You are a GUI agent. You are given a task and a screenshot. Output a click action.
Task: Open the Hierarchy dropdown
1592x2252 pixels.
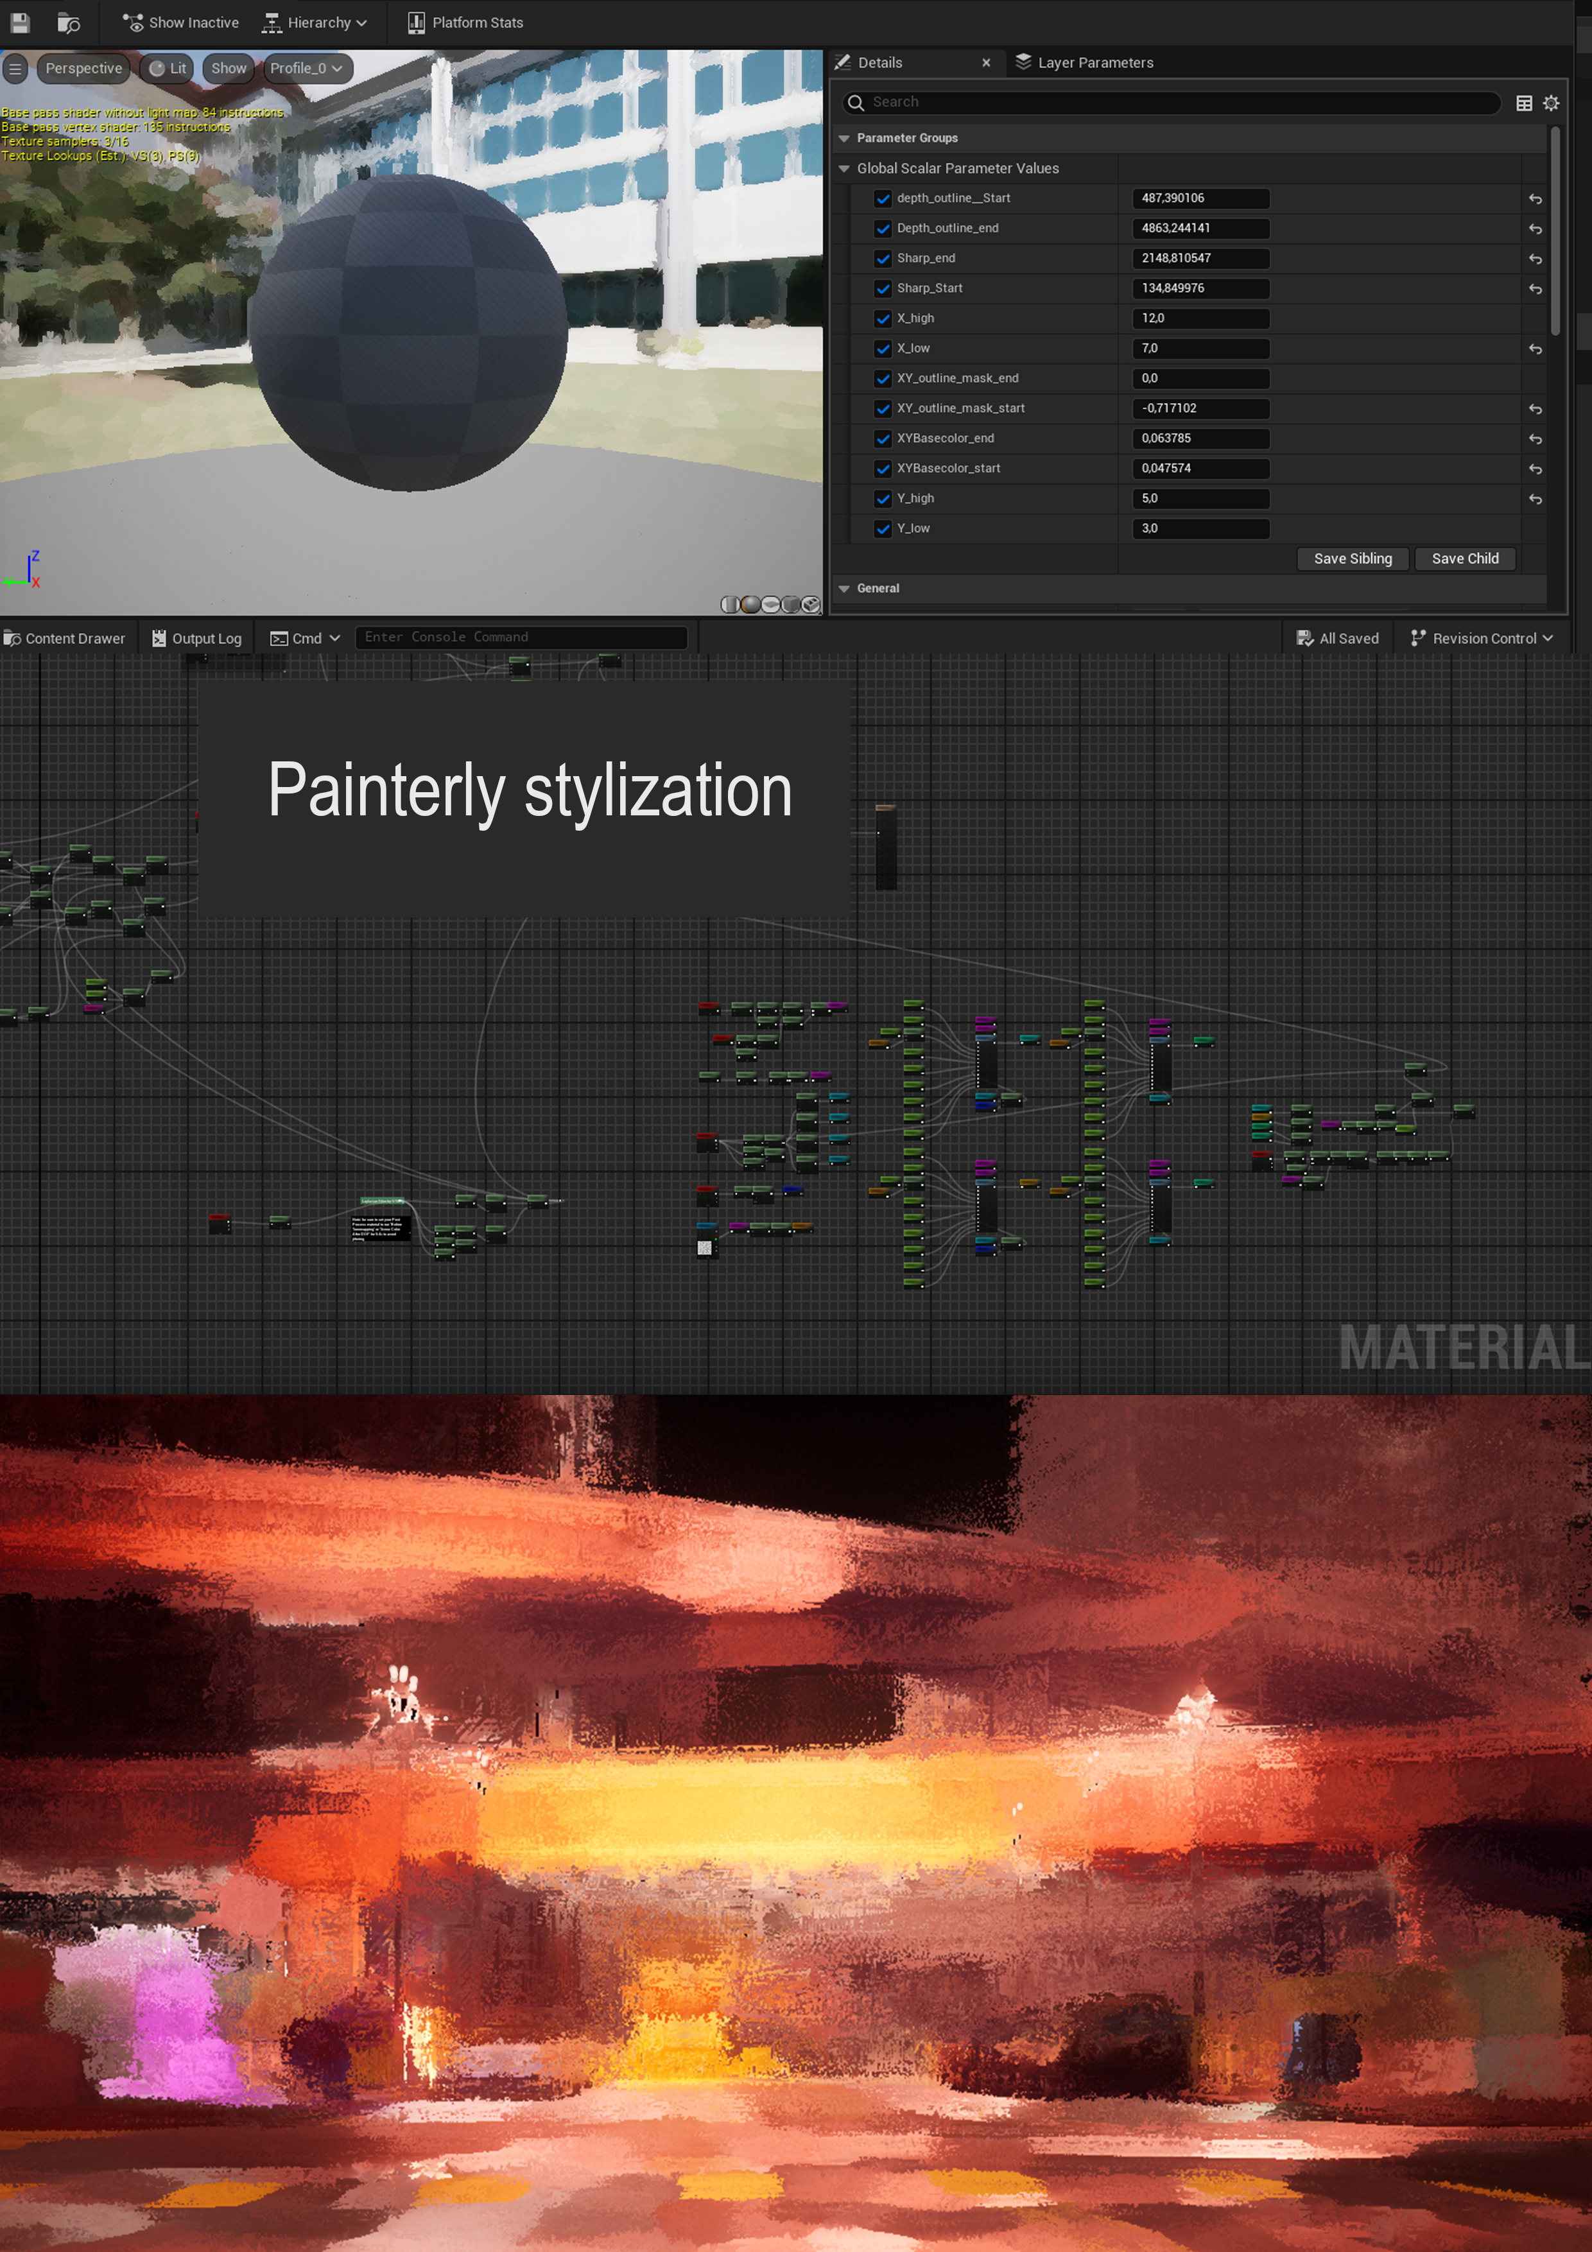[315, 22]
